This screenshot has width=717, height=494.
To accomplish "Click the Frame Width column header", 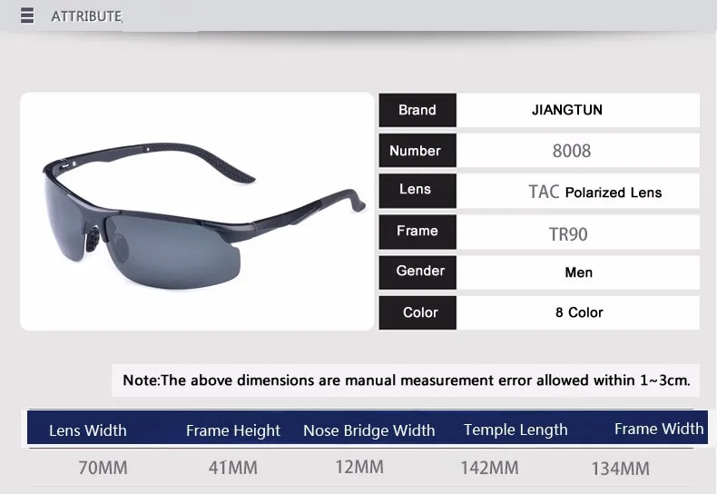I will coord(659,429).
